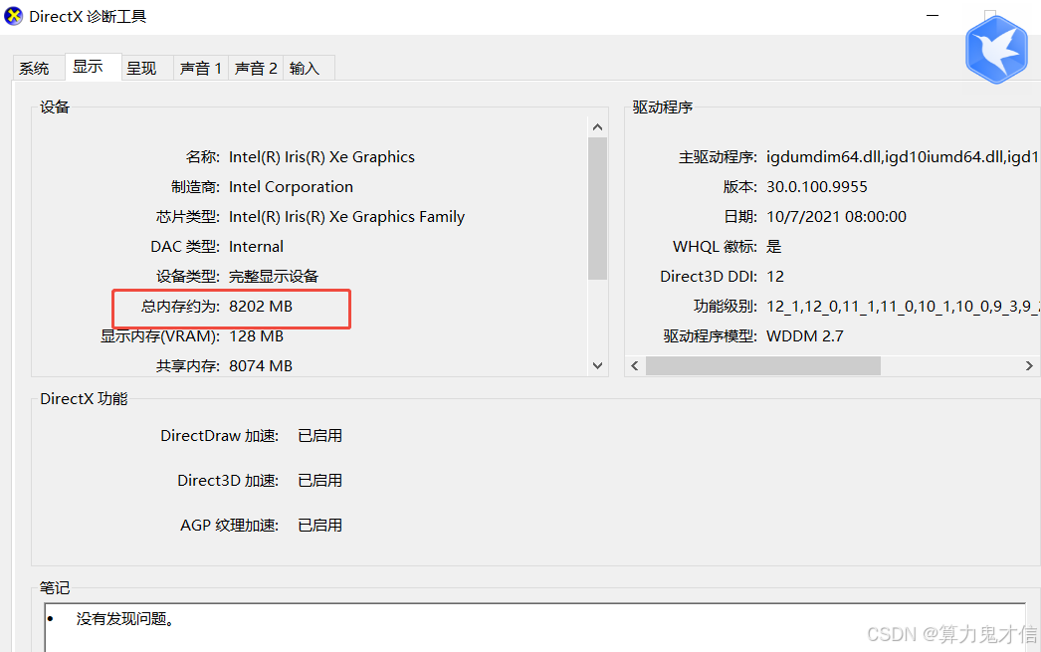
Task: Click driver panel horizontal scrollbar thumb
Action: click(x=762, y=366)
